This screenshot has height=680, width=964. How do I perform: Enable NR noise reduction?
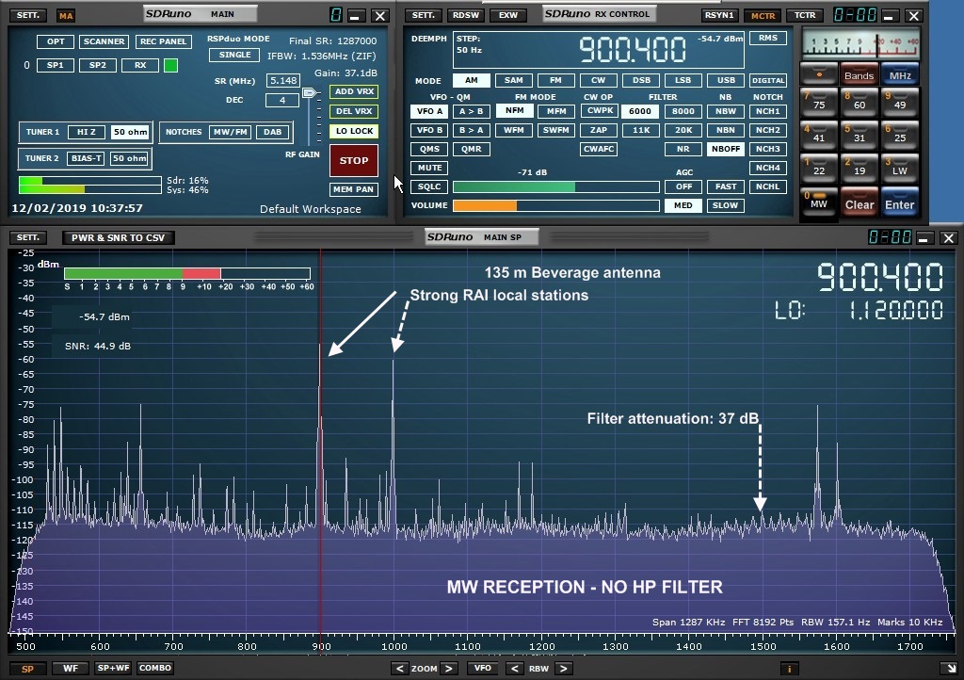[x=683, y=149]
